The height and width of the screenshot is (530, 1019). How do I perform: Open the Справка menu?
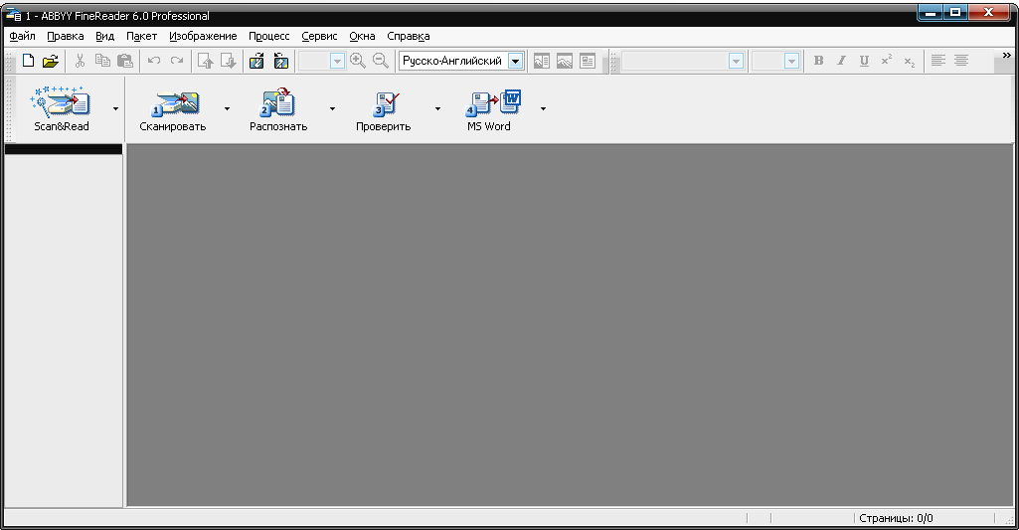(x=409, y=37)
